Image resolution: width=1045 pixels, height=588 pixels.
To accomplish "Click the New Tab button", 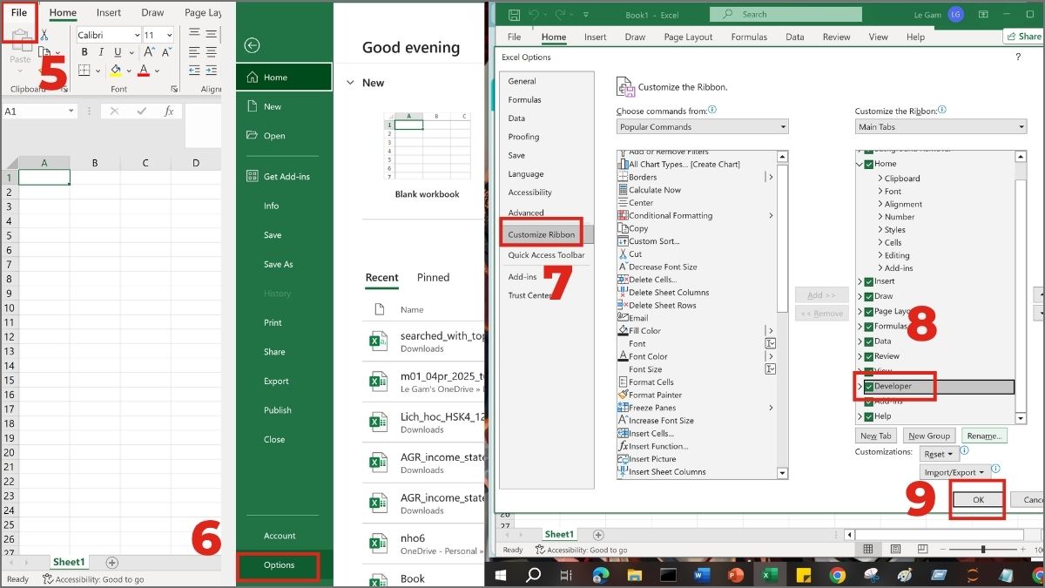I will 875,436.
